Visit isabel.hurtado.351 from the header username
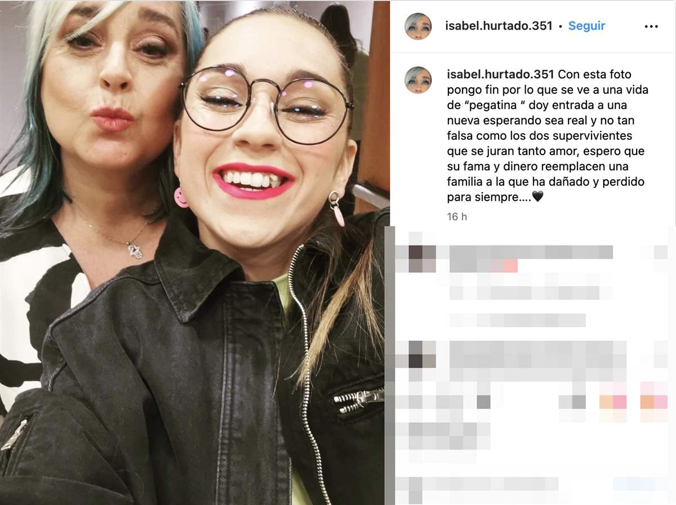 point(499,26)
